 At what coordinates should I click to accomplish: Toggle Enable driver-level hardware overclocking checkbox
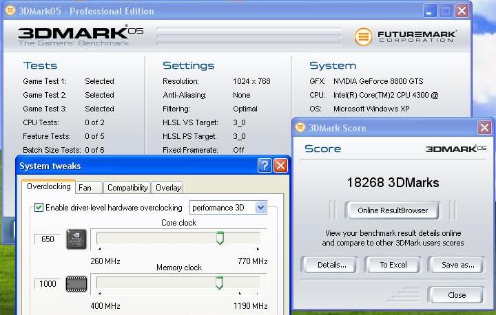point(39,208)
